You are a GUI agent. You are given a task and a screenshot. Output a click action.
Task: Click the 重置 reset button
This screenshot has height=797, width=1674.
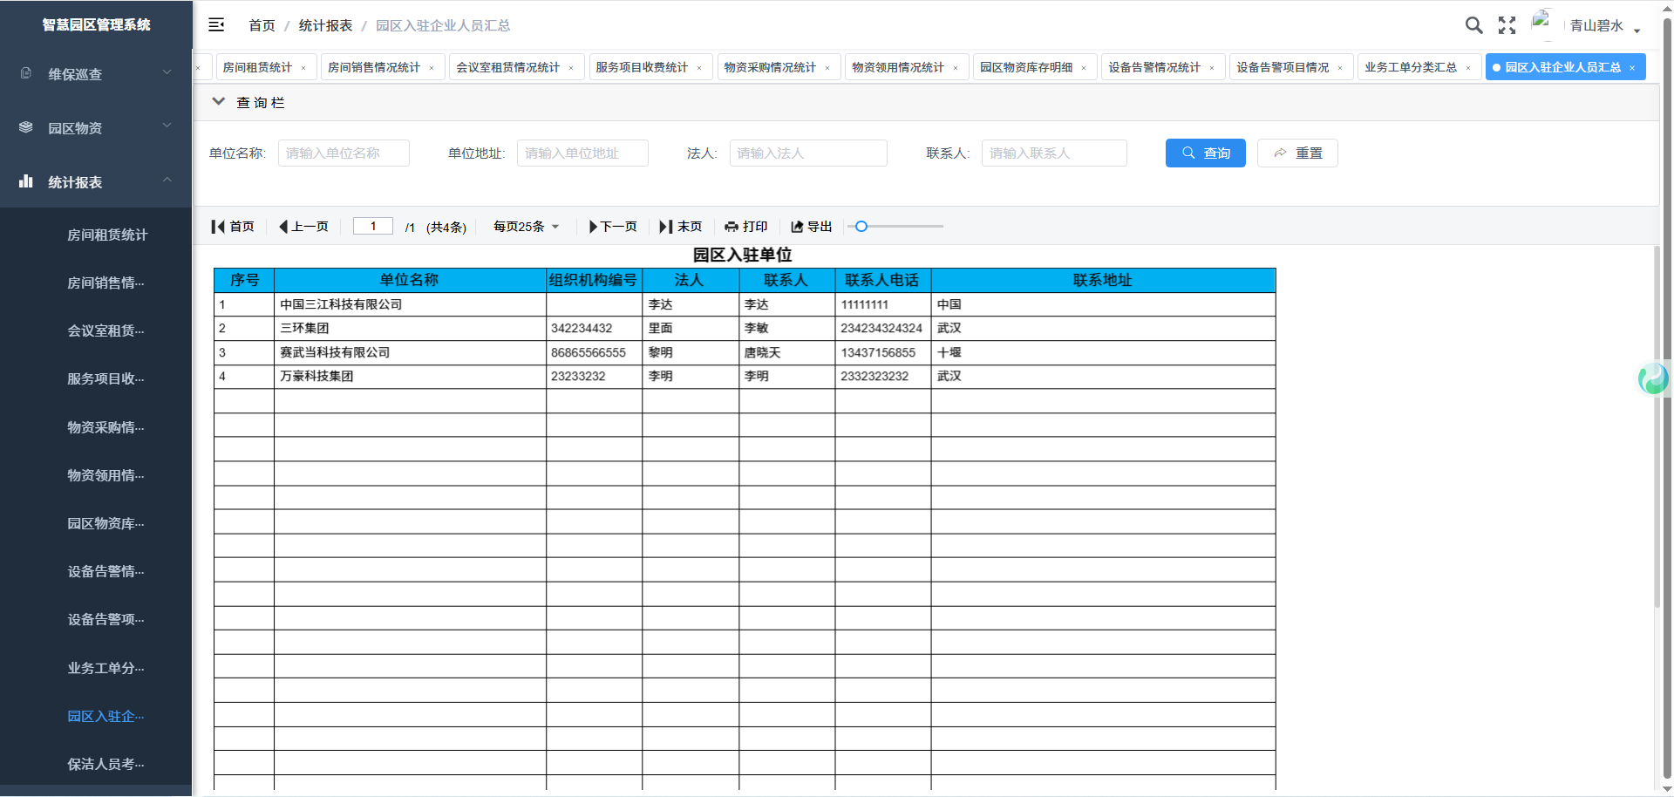(1296, 153)
